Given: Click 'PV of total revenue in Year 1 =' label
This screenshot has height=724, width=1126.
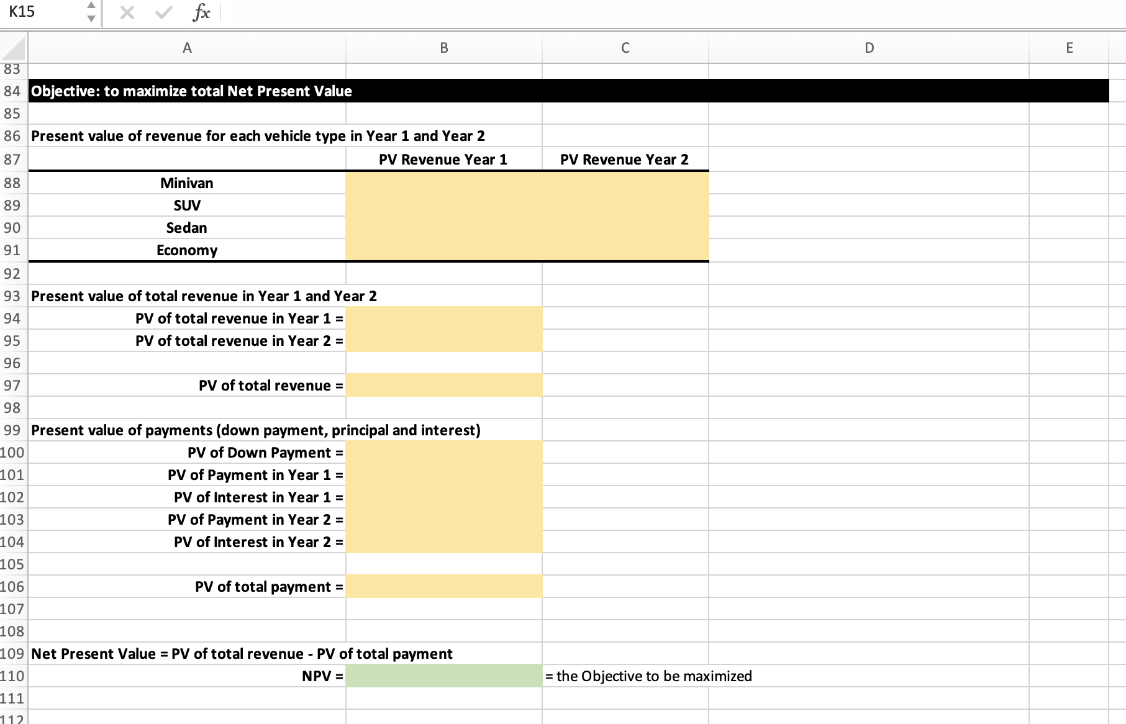Looking at the screenshot, I should [239, 319].
